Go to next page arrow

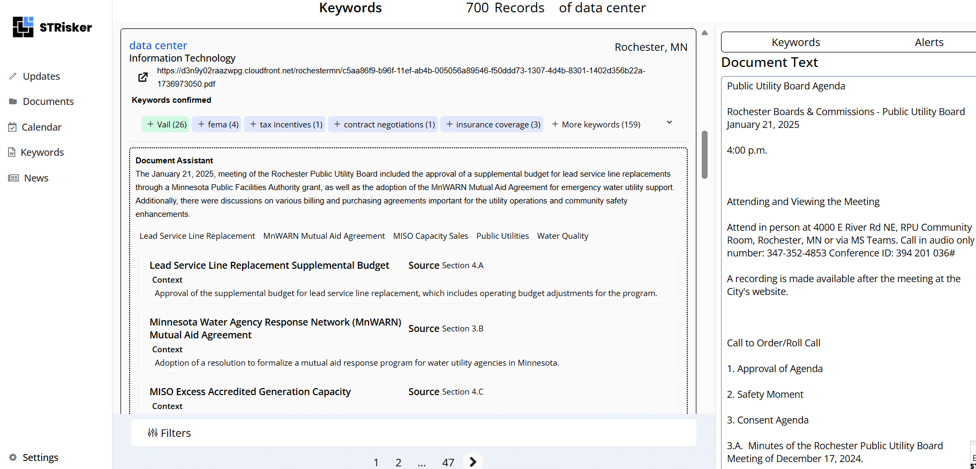point(472,462)
